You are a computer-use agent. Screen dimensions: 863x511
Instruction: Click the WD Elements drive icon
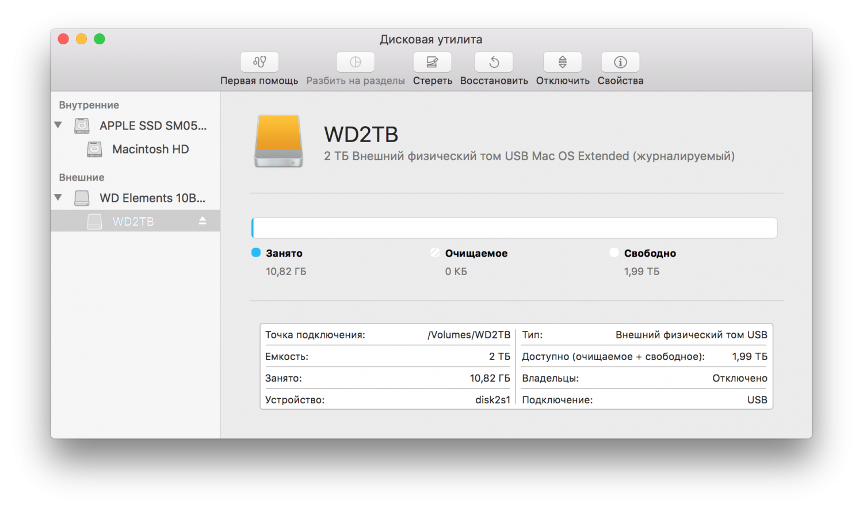pos(82,198)
